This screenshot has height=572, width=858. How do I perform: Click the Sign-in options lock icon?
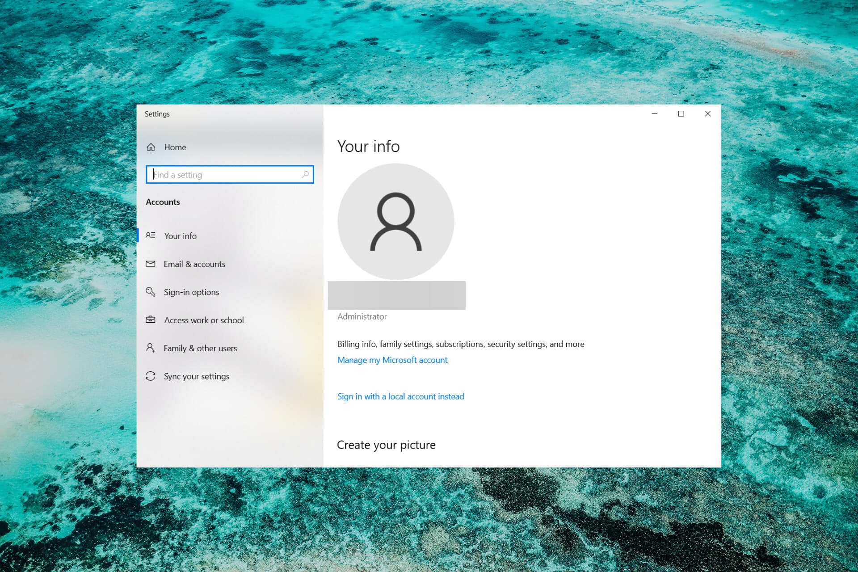pyautogui.click(x=151, y=292)
